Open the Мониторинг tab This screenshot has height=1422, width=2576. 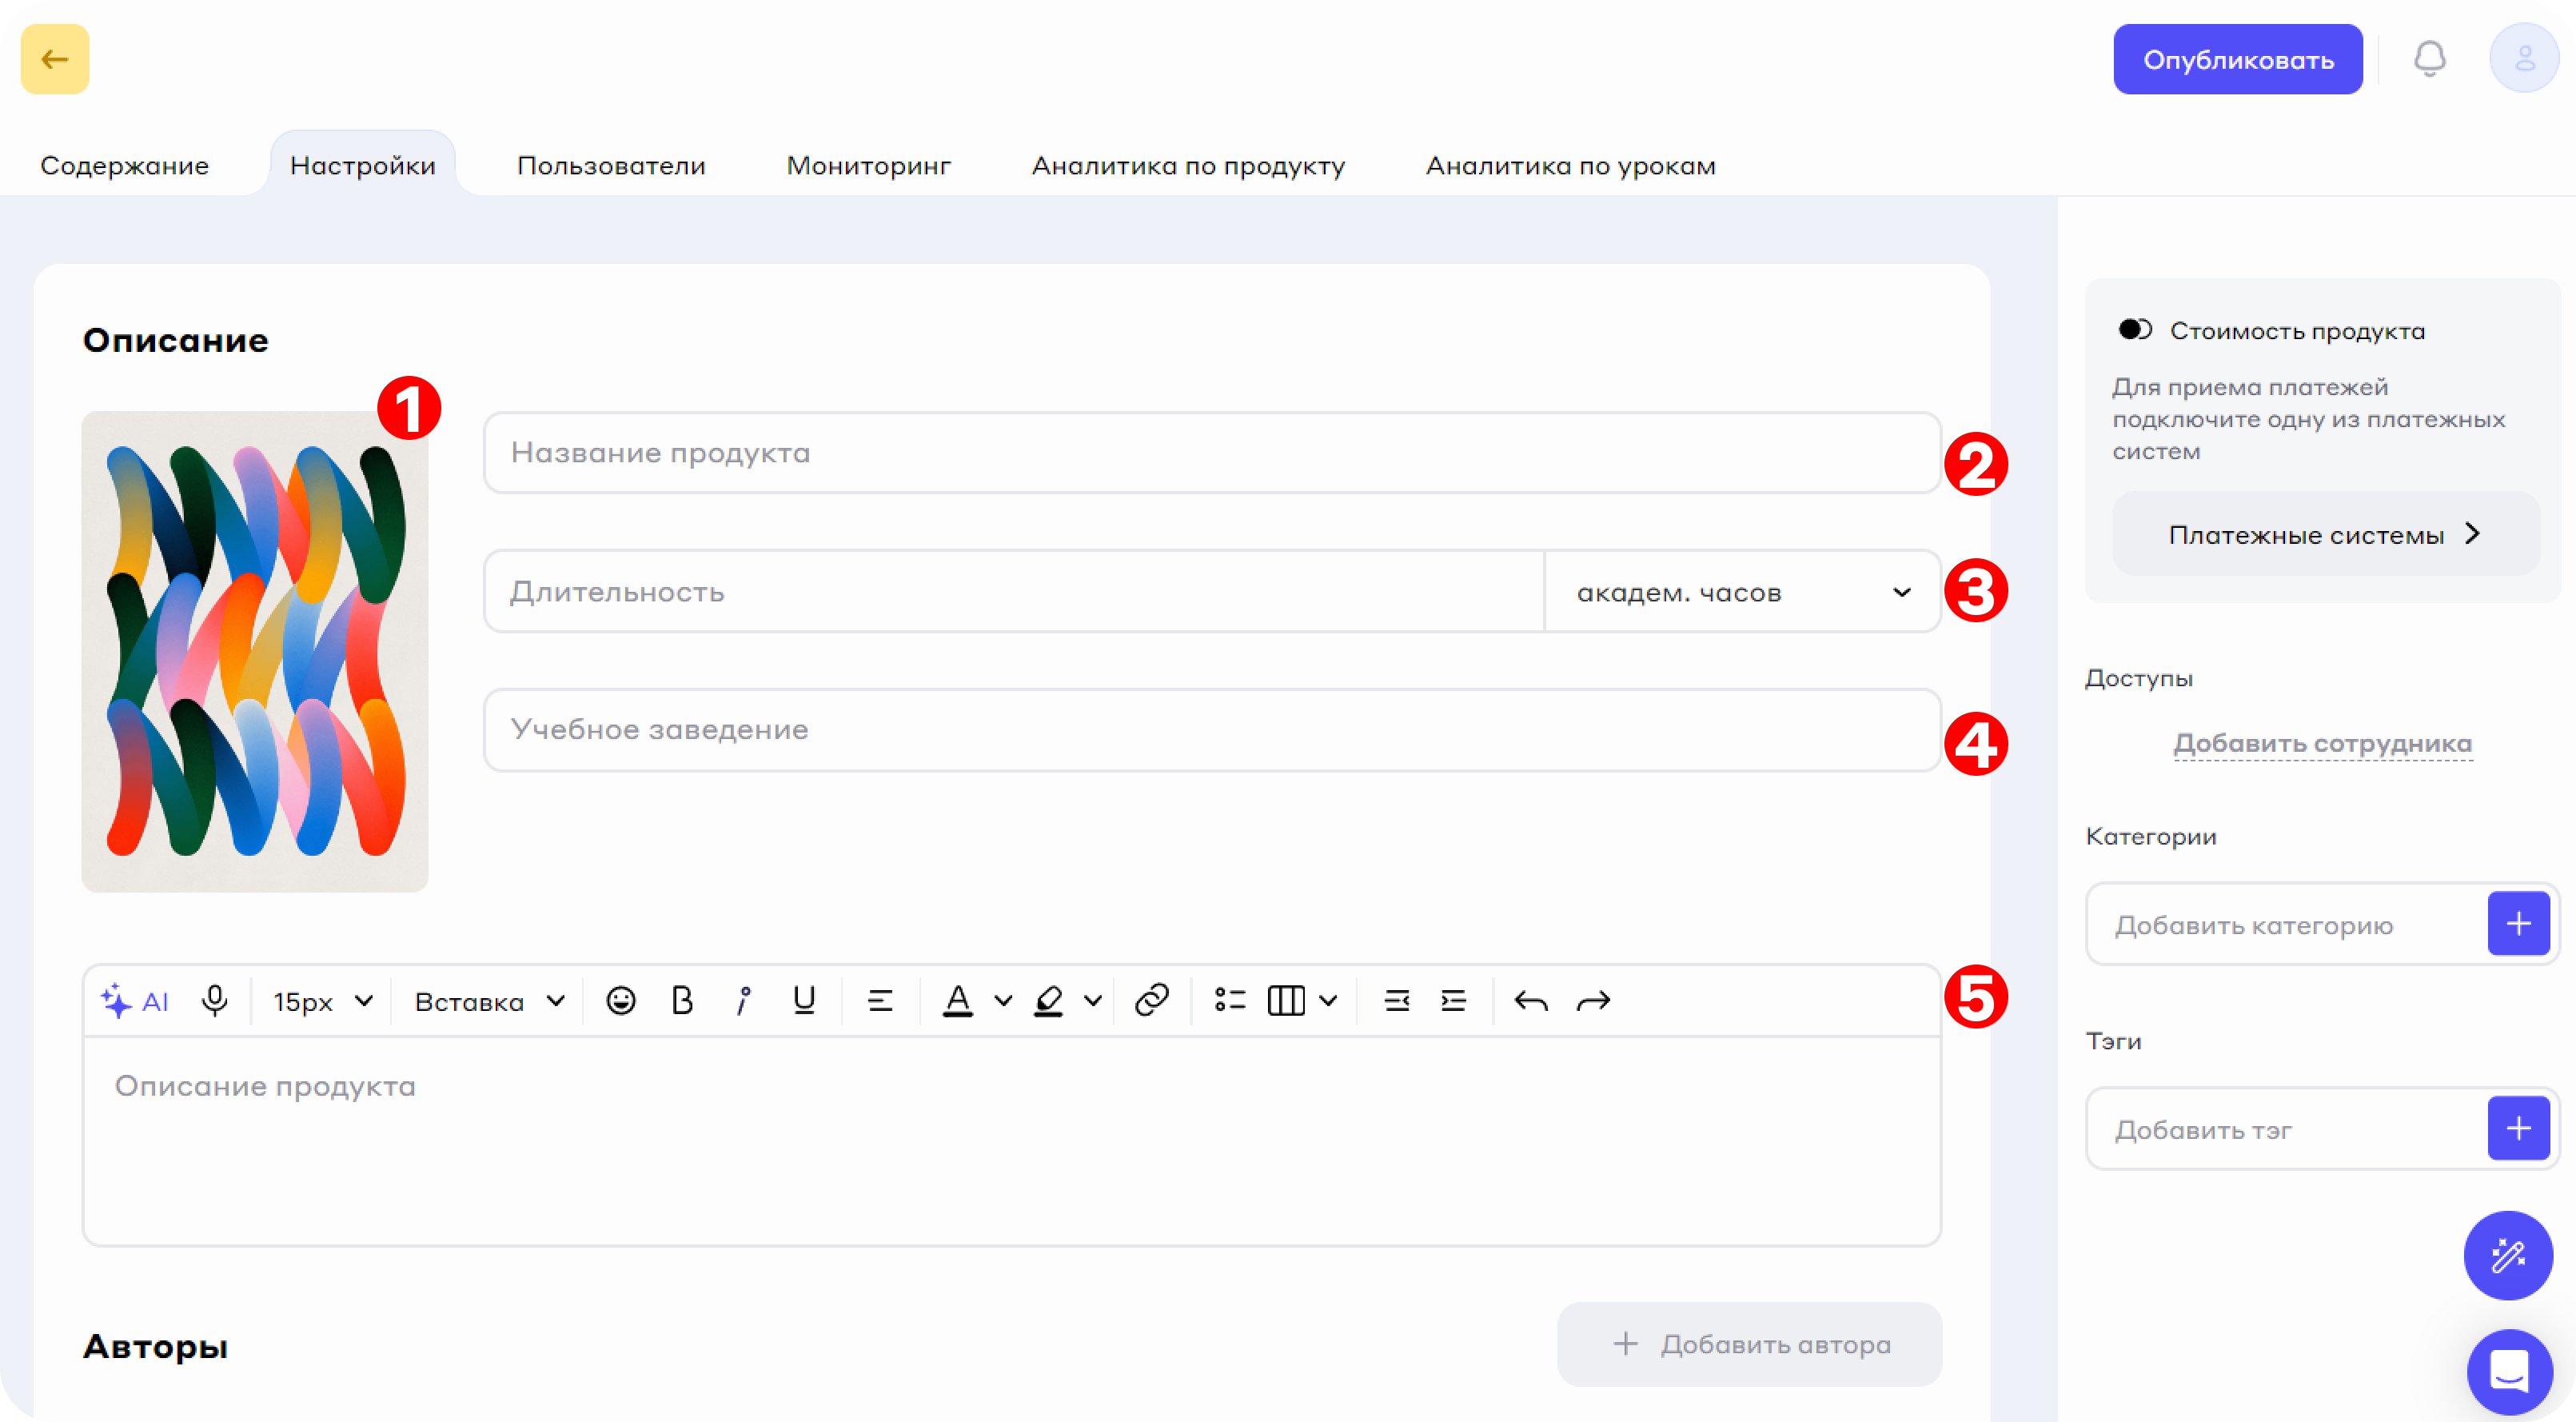868,165
